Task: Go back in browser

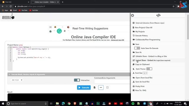Action: tap(3, 6)
